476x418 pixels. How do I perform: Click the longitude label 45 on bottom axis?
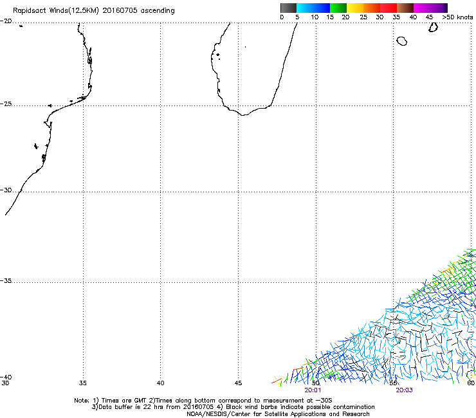click(238, 383)
